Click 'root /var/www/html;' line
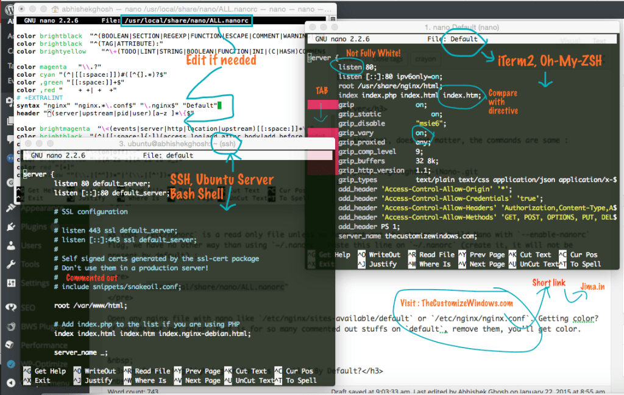This screenshot has height=395, width=624. [x=90, y=306]
